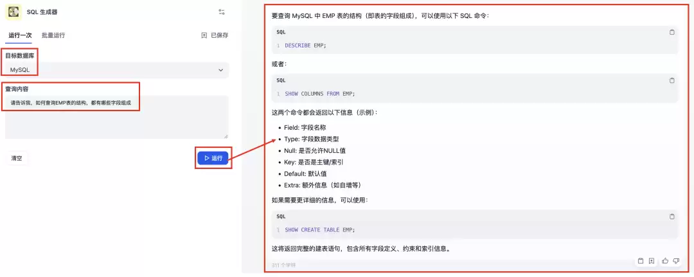
Task: Click the sentence starting 这将返回完整的建表语句
Action: coord(362,249)
